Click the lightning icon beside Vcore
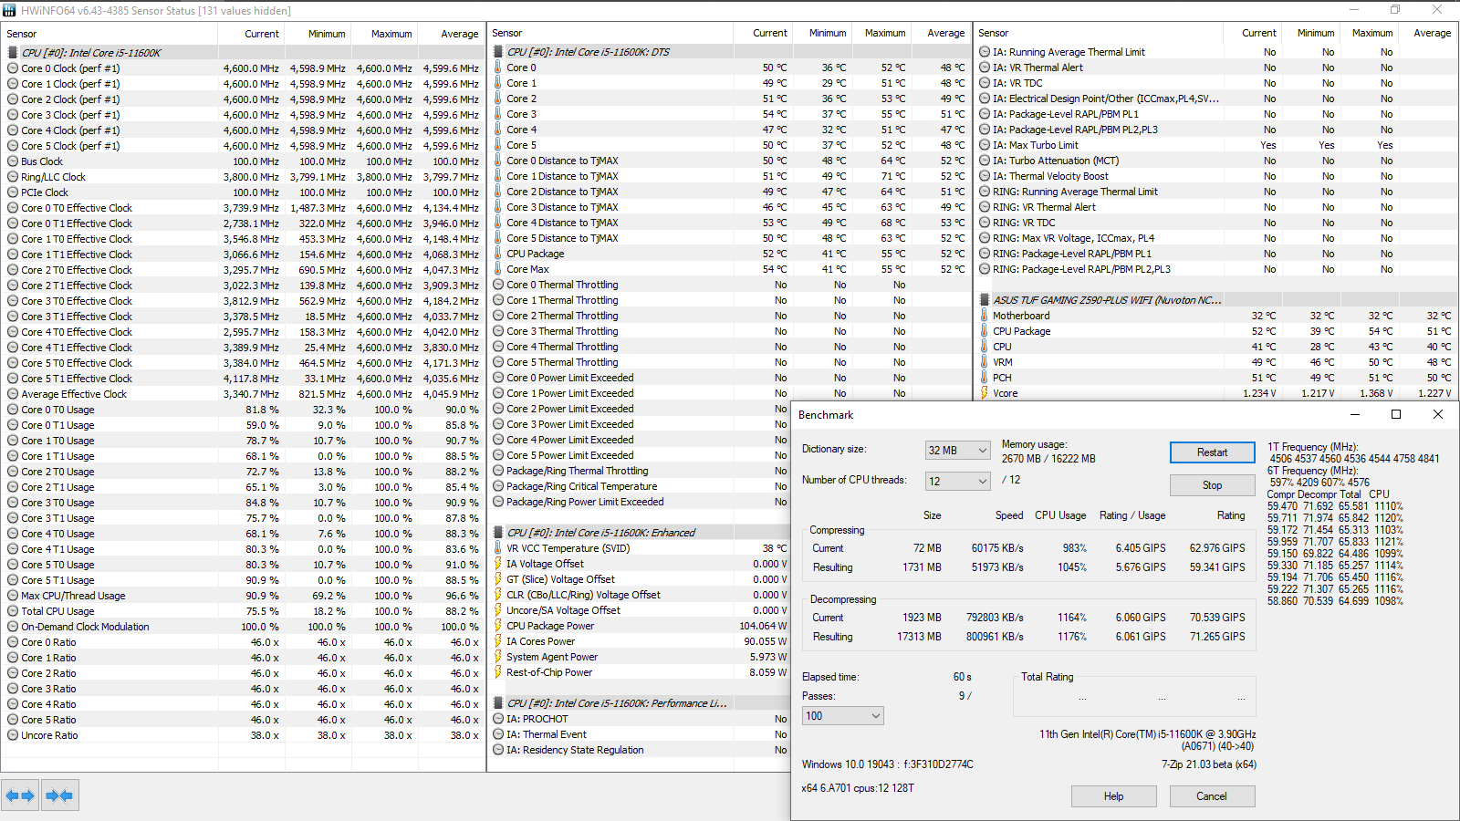 [x=985, y=393]
